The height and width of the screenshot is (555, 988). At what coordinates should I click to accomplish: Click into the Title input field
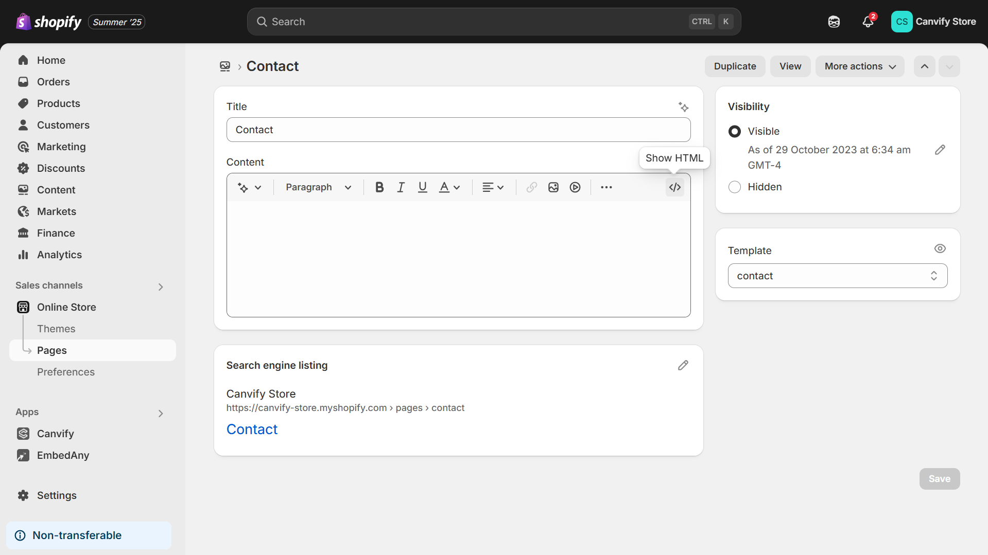[x=458, y=130]
